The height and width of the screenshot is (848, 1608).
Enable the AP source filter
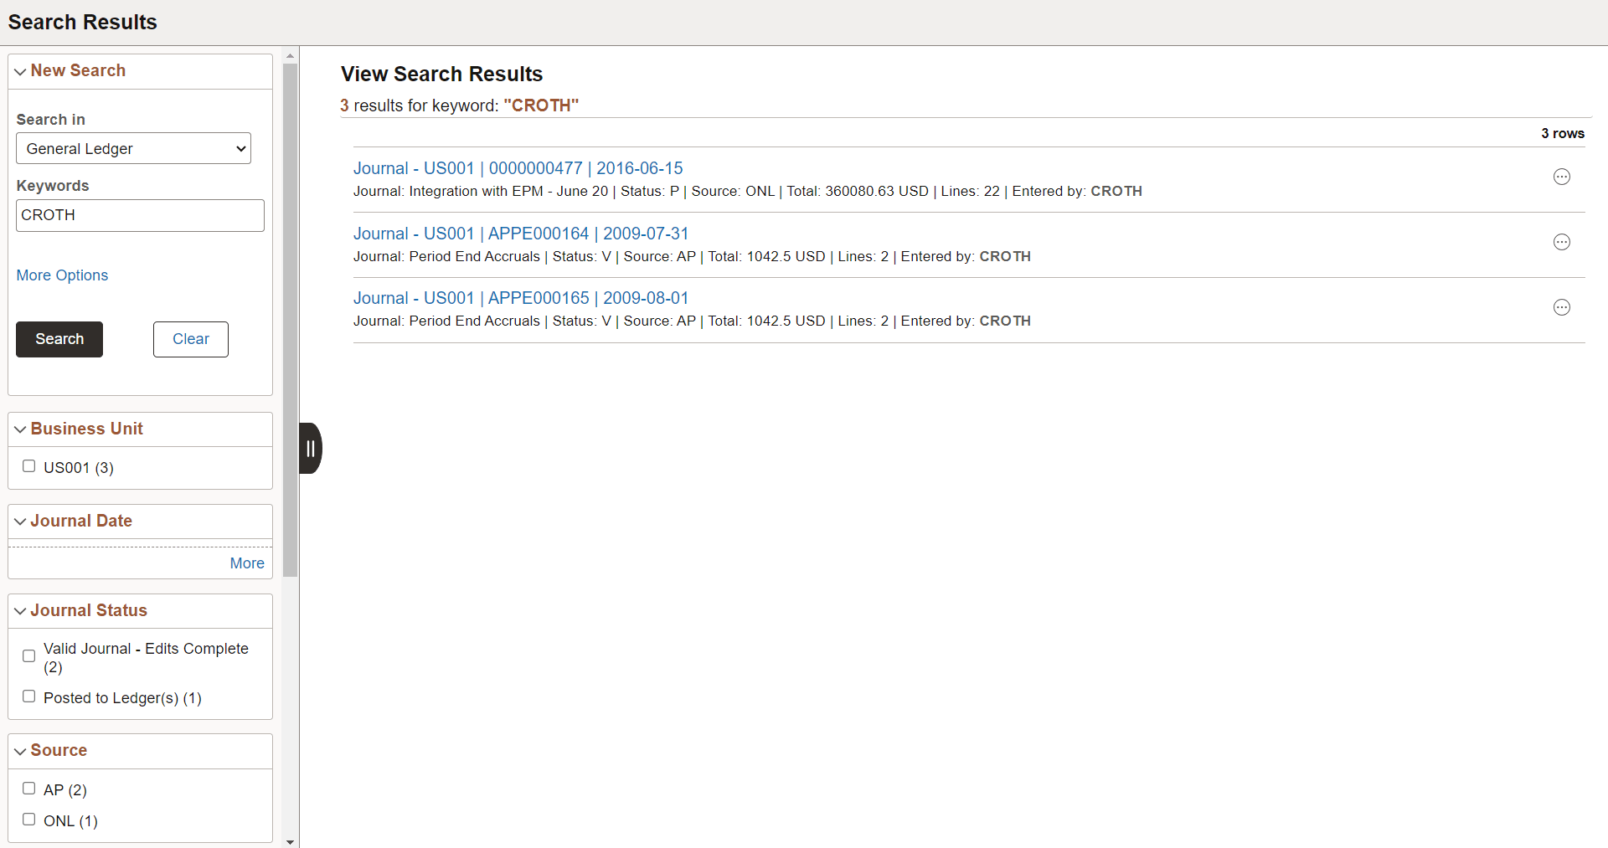(x=28, y=789)
